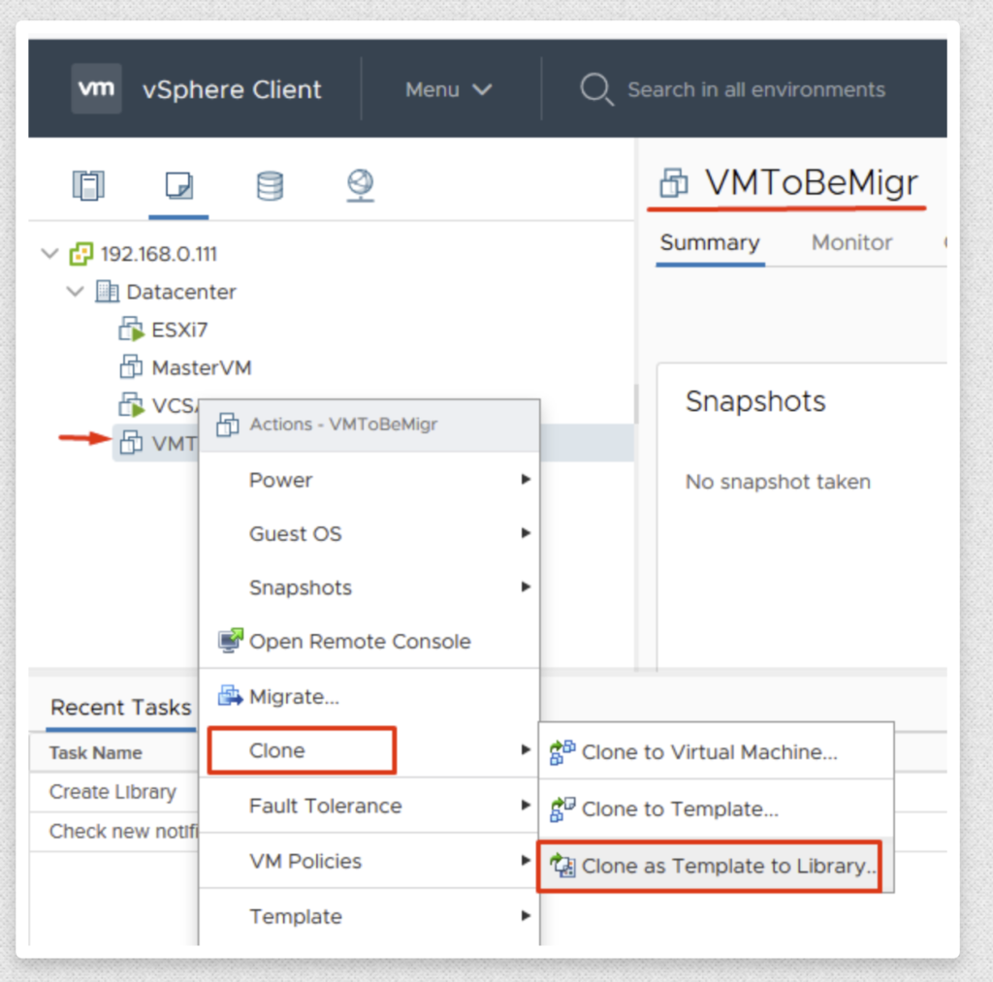Image resolution: width=993 pixels, height=982 pixels.
Task: Switch to the Summary tab
Action: click(710, 242)
